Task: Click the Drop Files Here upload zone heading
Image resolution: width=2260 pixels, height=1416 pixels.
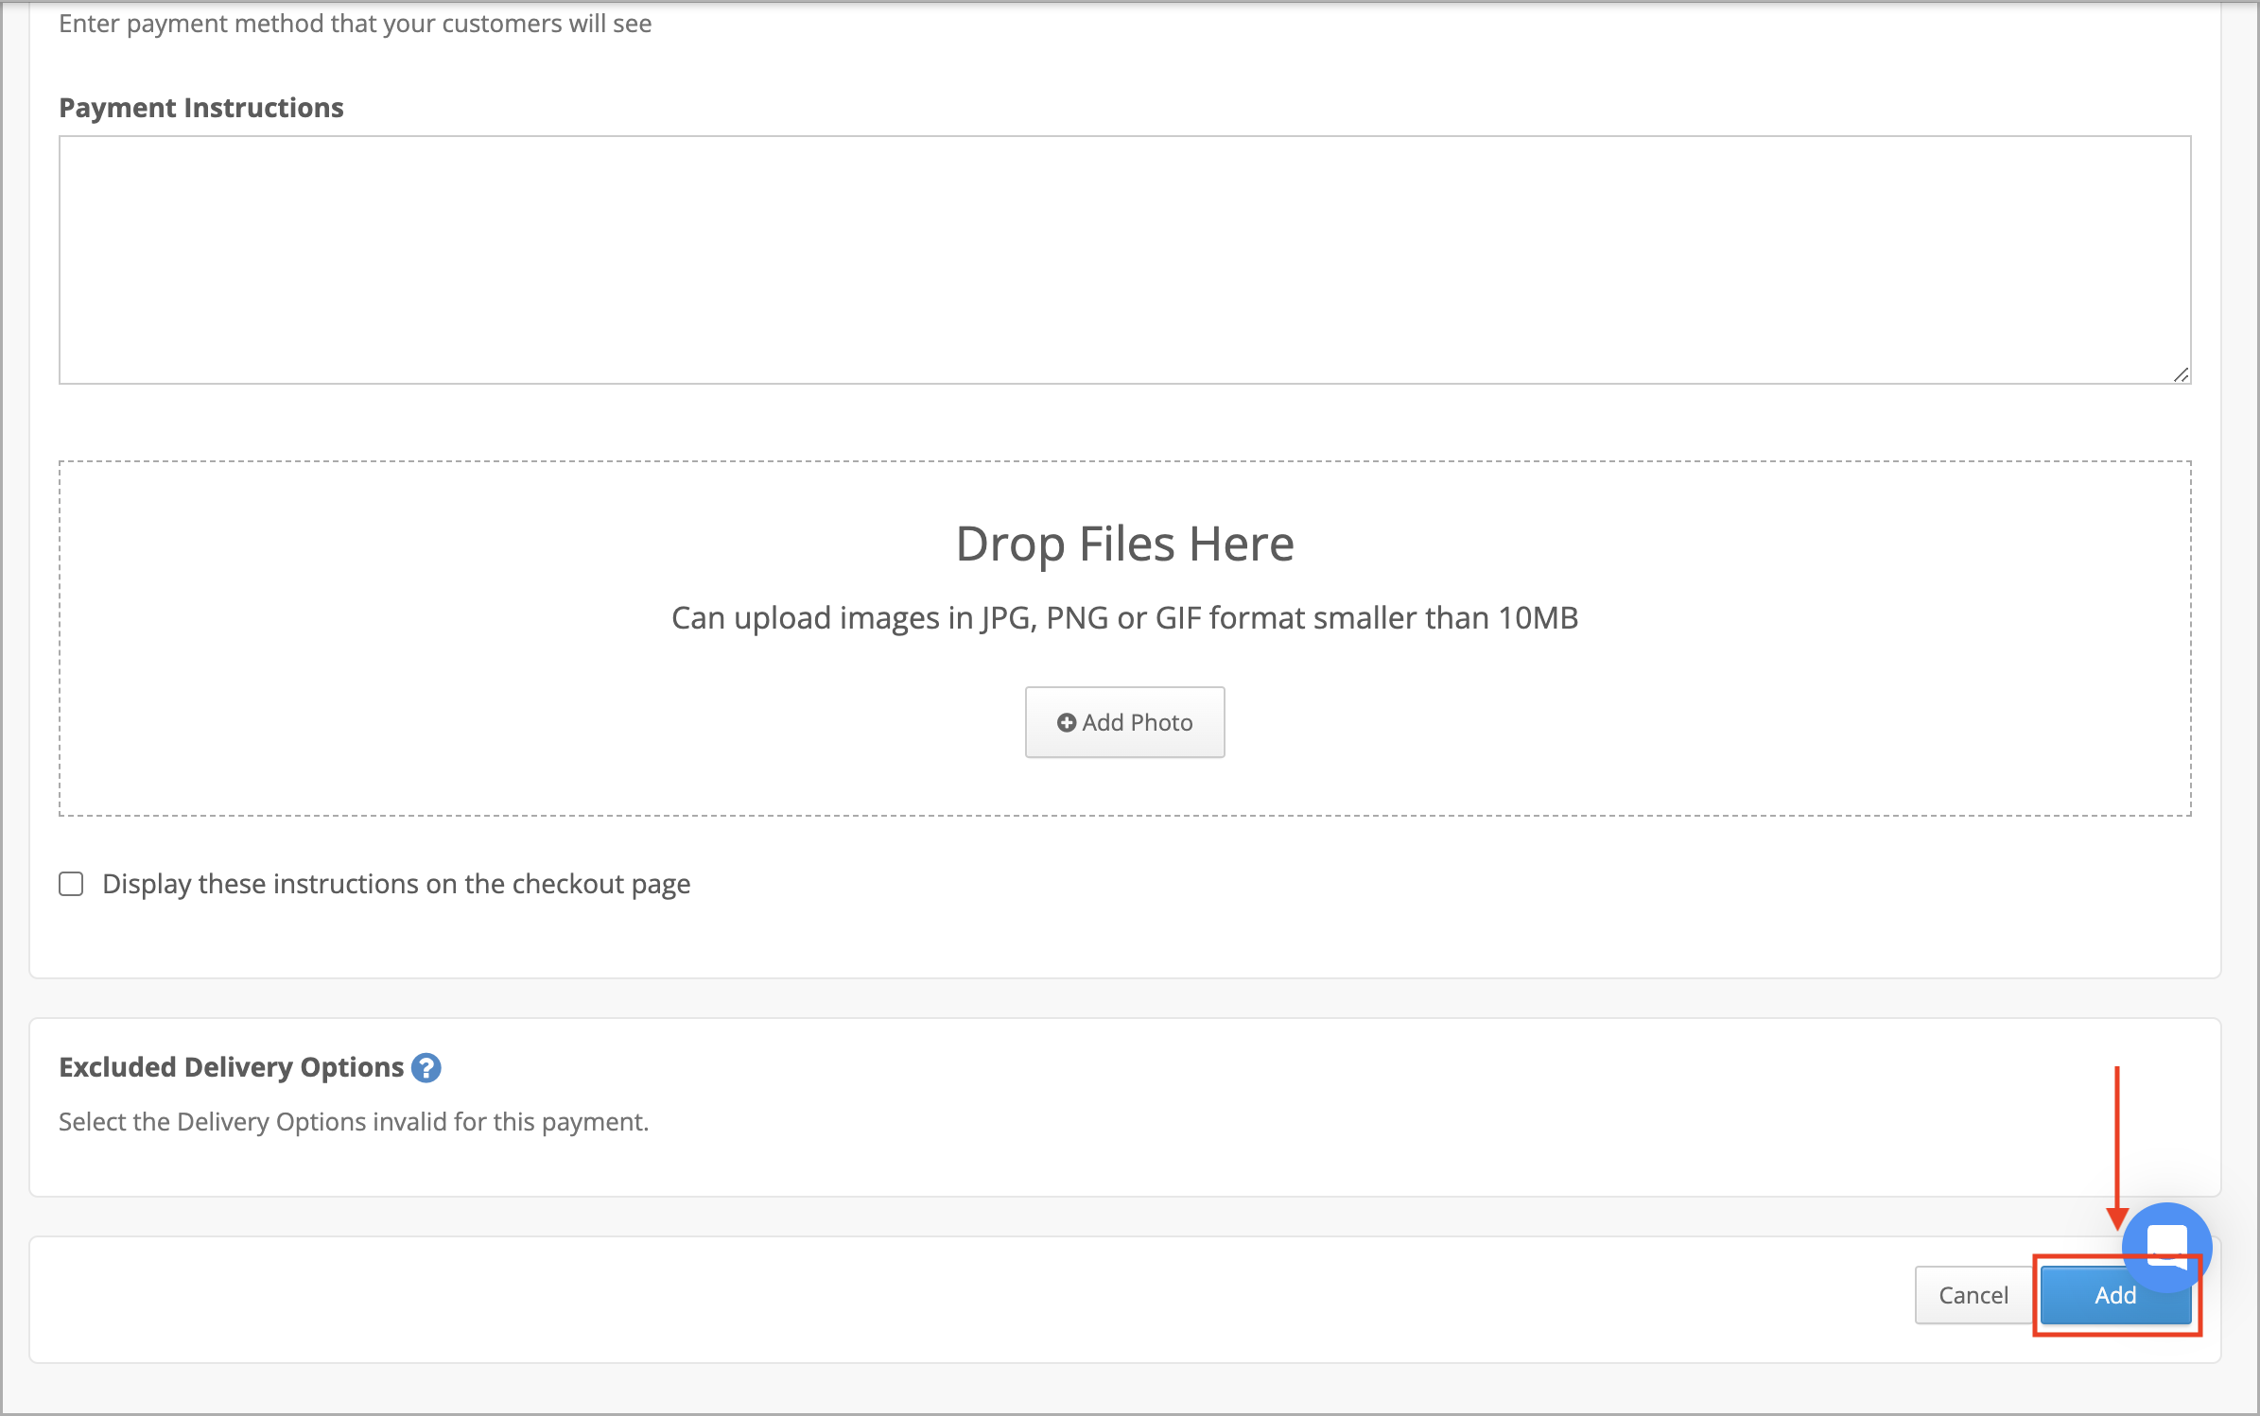Action: (x=1124, y=544)
